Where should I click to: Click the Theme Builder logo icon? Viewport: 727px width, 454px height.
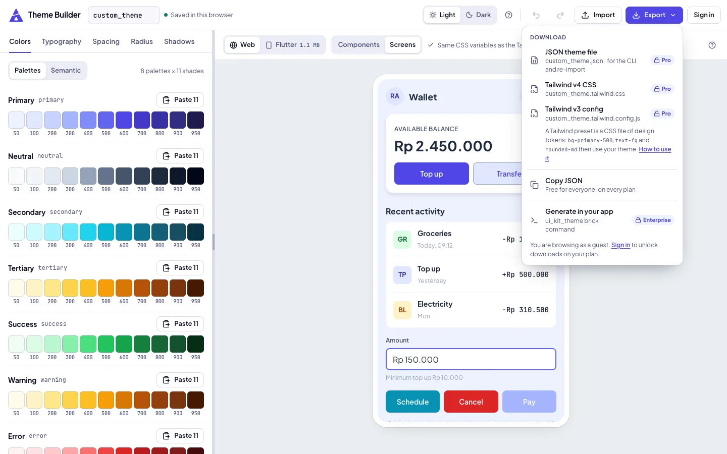[16, 15]
